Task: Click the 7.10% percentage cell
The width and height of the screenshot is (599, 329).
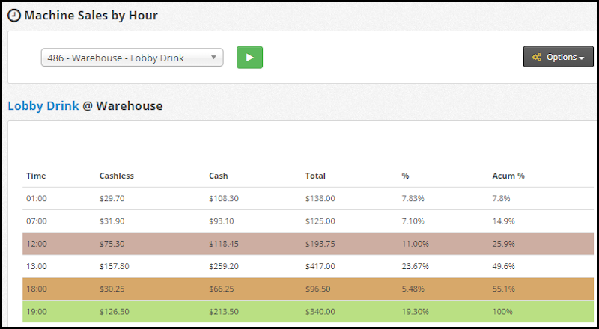Action: (x=413, y=221)
